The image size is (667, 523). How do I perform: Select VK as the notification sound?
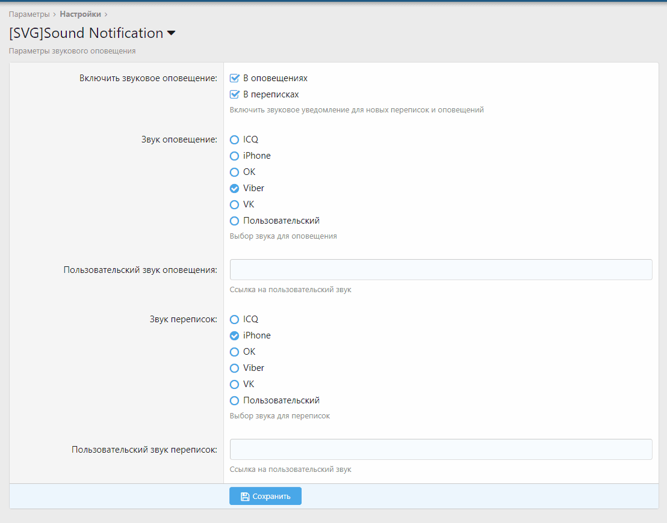[234, 204]
